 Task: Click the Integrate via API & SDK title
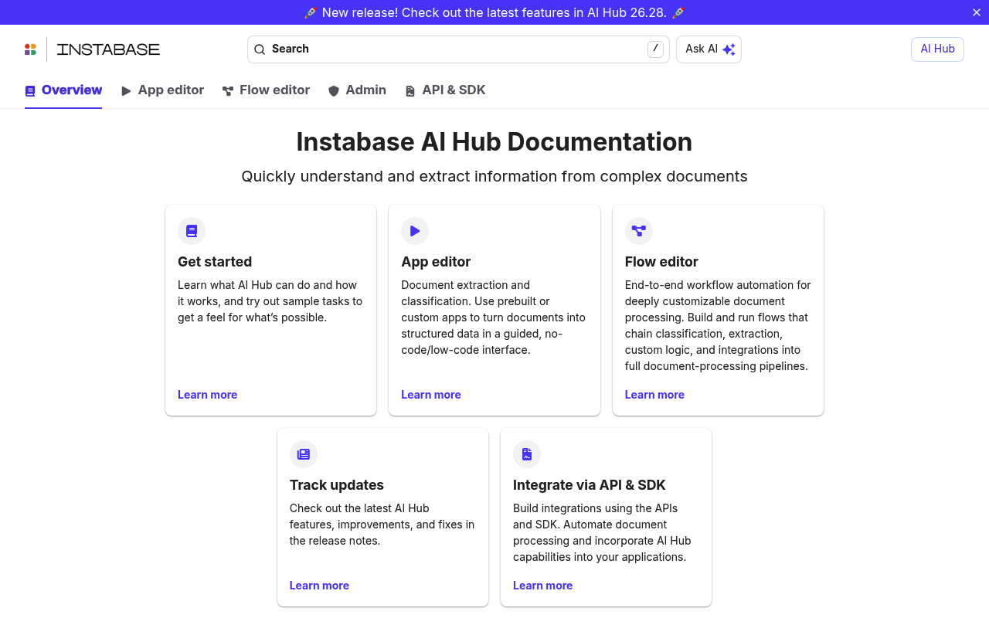[590, 485]
